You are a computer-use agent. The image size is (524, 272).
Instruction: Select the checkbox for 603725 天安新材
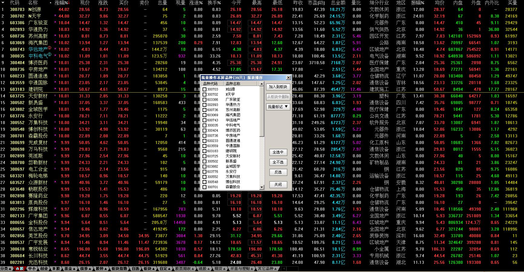205,156
